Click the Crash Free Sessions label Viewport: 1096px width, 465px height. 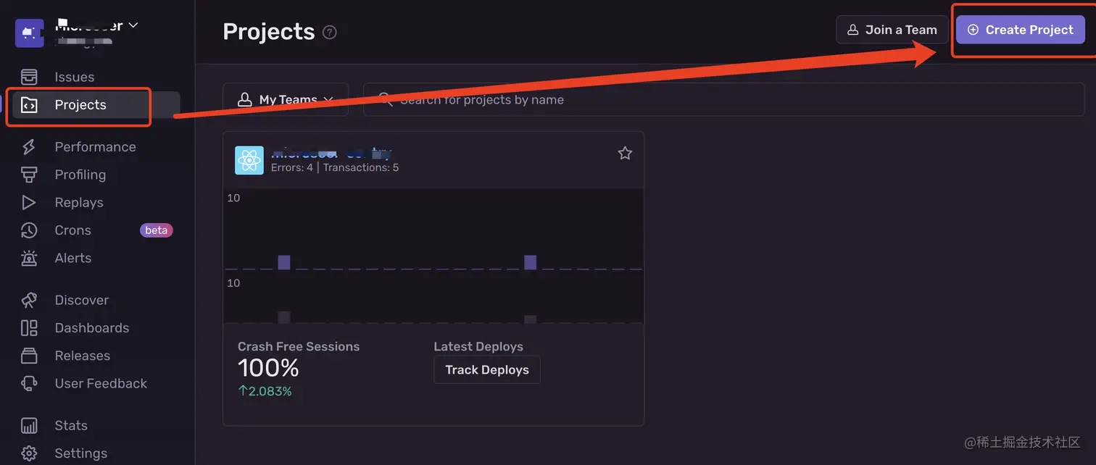point(299,347)
